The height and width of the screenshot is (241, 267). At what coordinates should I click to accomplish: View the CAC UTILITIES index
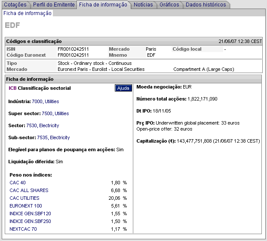click(x=24, y=198)
